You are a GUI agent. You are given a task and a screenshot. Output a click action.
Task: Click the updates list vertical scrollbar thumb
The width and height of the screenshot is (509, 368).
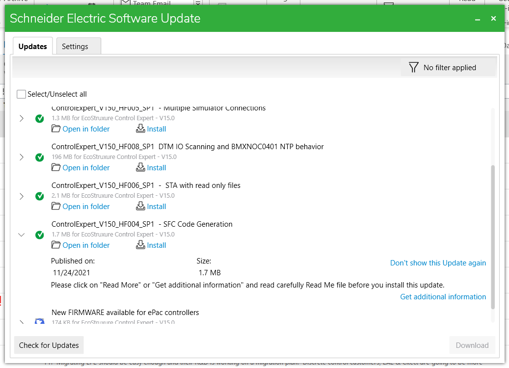pyautogui.click(x=493, y=237)
